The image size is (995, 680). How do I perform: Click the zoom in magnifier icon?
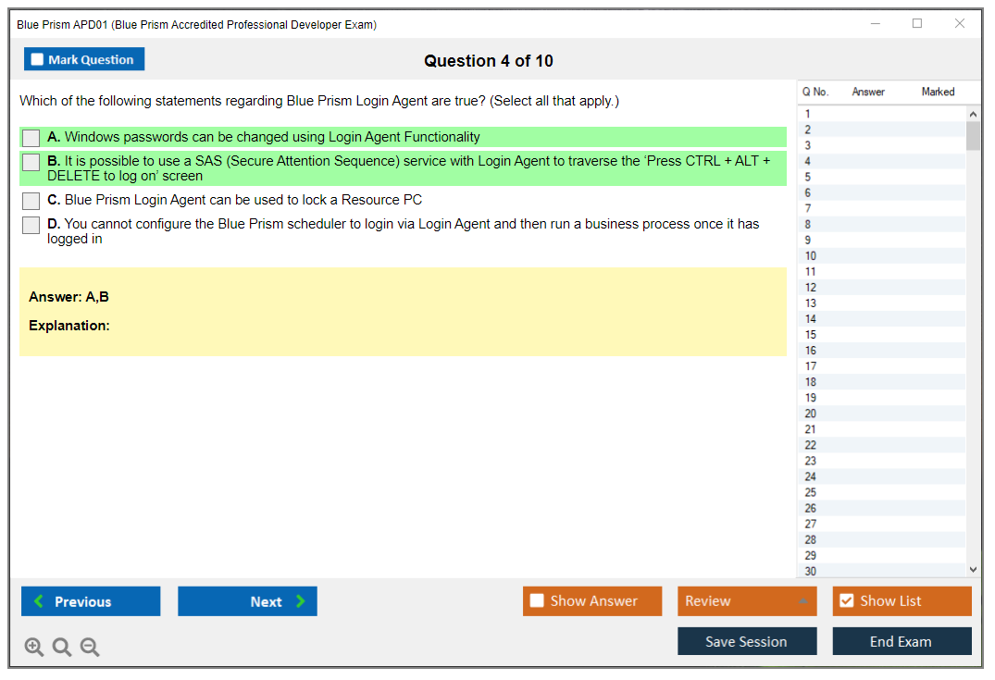pyautogui.click(x=34, y=648)
